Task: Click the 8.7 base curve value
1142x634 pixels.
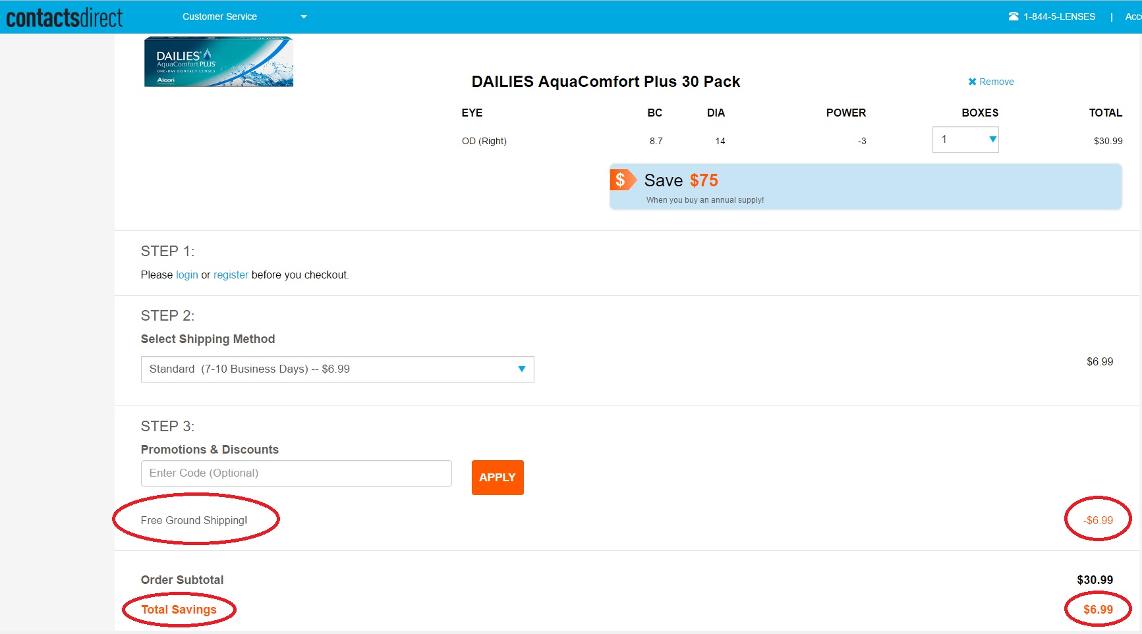Action: click(656, 141)
